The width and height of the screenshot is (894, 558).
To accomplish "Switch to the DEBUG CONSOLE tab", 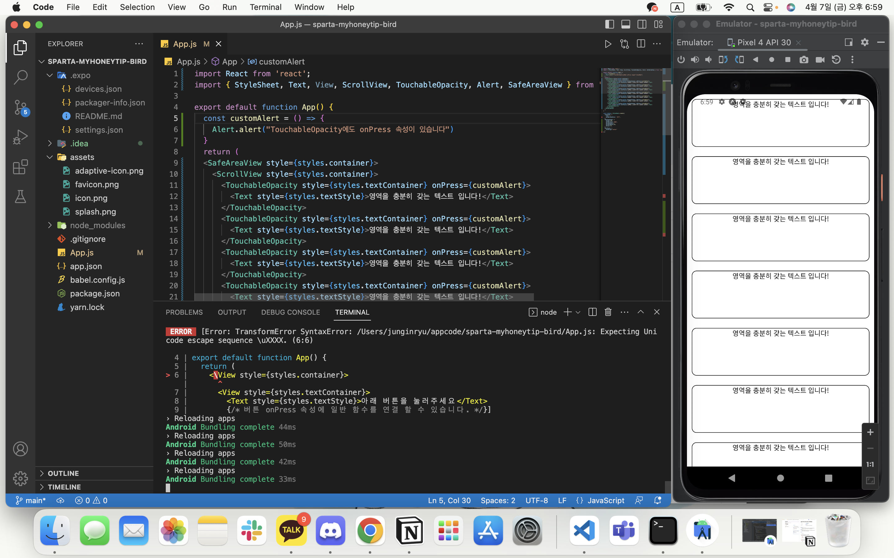I will (290, 312).
